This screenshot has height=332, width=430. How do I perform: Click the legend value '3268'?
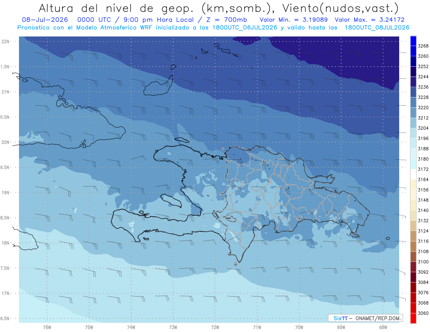[423, 46]
